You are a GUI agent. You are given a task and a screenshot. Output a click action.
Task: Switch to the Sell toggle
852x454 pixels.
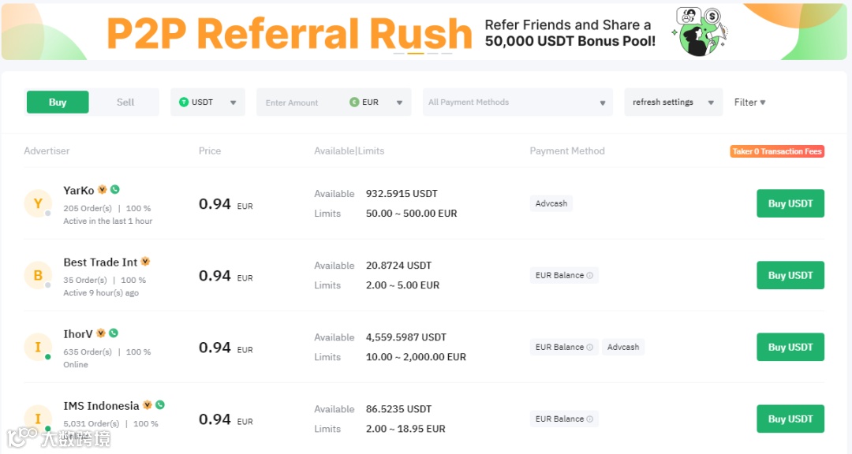[125, 102]
